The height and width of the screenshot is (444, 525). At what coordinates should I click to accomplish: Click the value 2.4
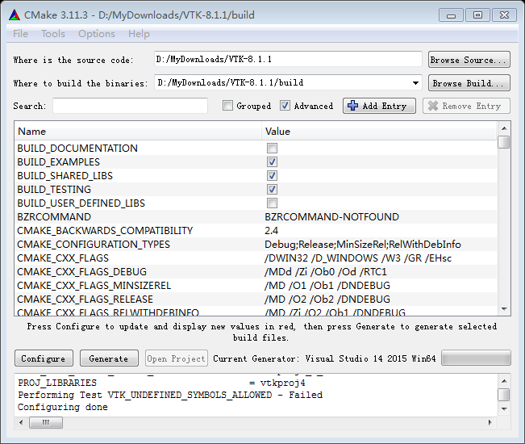tap(271, 231)
